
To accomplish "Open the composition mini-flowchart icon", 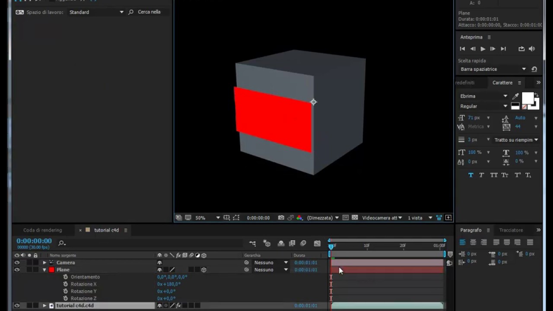I will pyautogui.click(x=253, y=244).
